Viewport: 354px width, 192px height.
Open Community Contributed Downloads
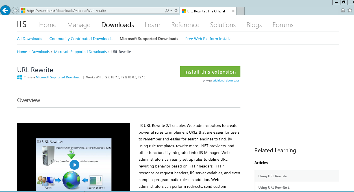click(81, 39)
